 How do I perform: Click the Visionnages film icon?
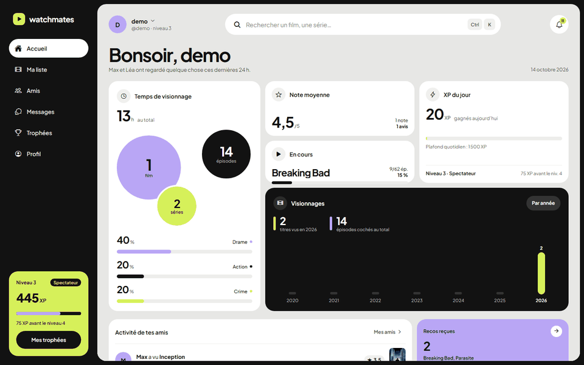tap(280, 203)
